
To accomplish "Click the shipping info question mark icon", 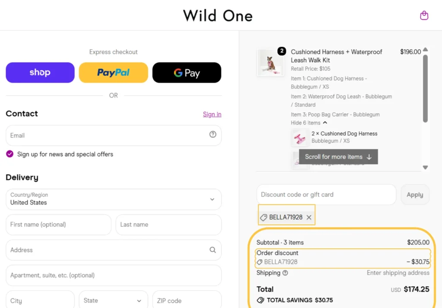I will pos(285,273).
